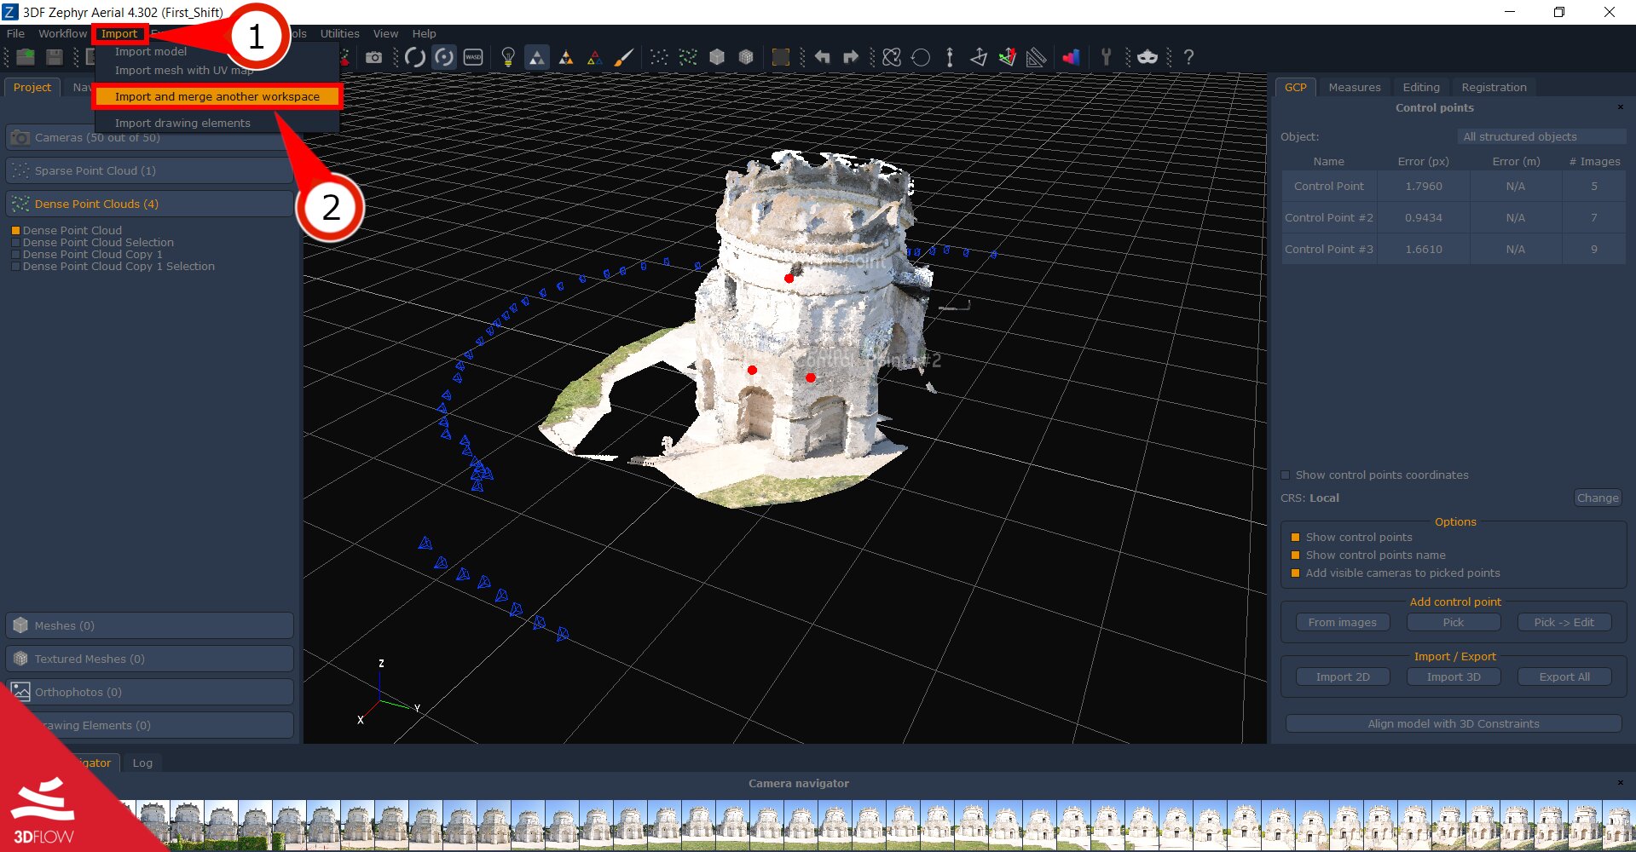The height and width of the screenshot is (852, 1636).
Task: Collapse the Dense Point Clouds section
Action: tap(150, 204)
